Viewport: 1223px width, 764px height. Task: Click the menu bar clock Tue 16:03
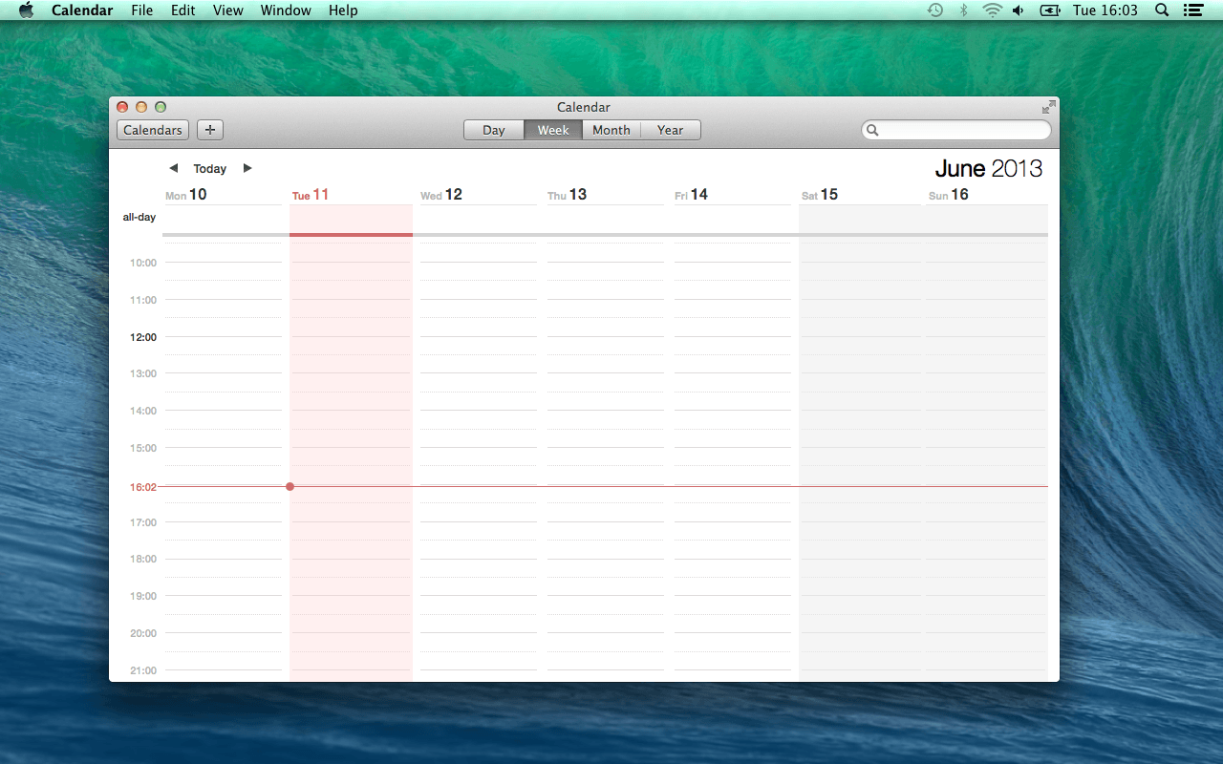(x=1105, y=11)
